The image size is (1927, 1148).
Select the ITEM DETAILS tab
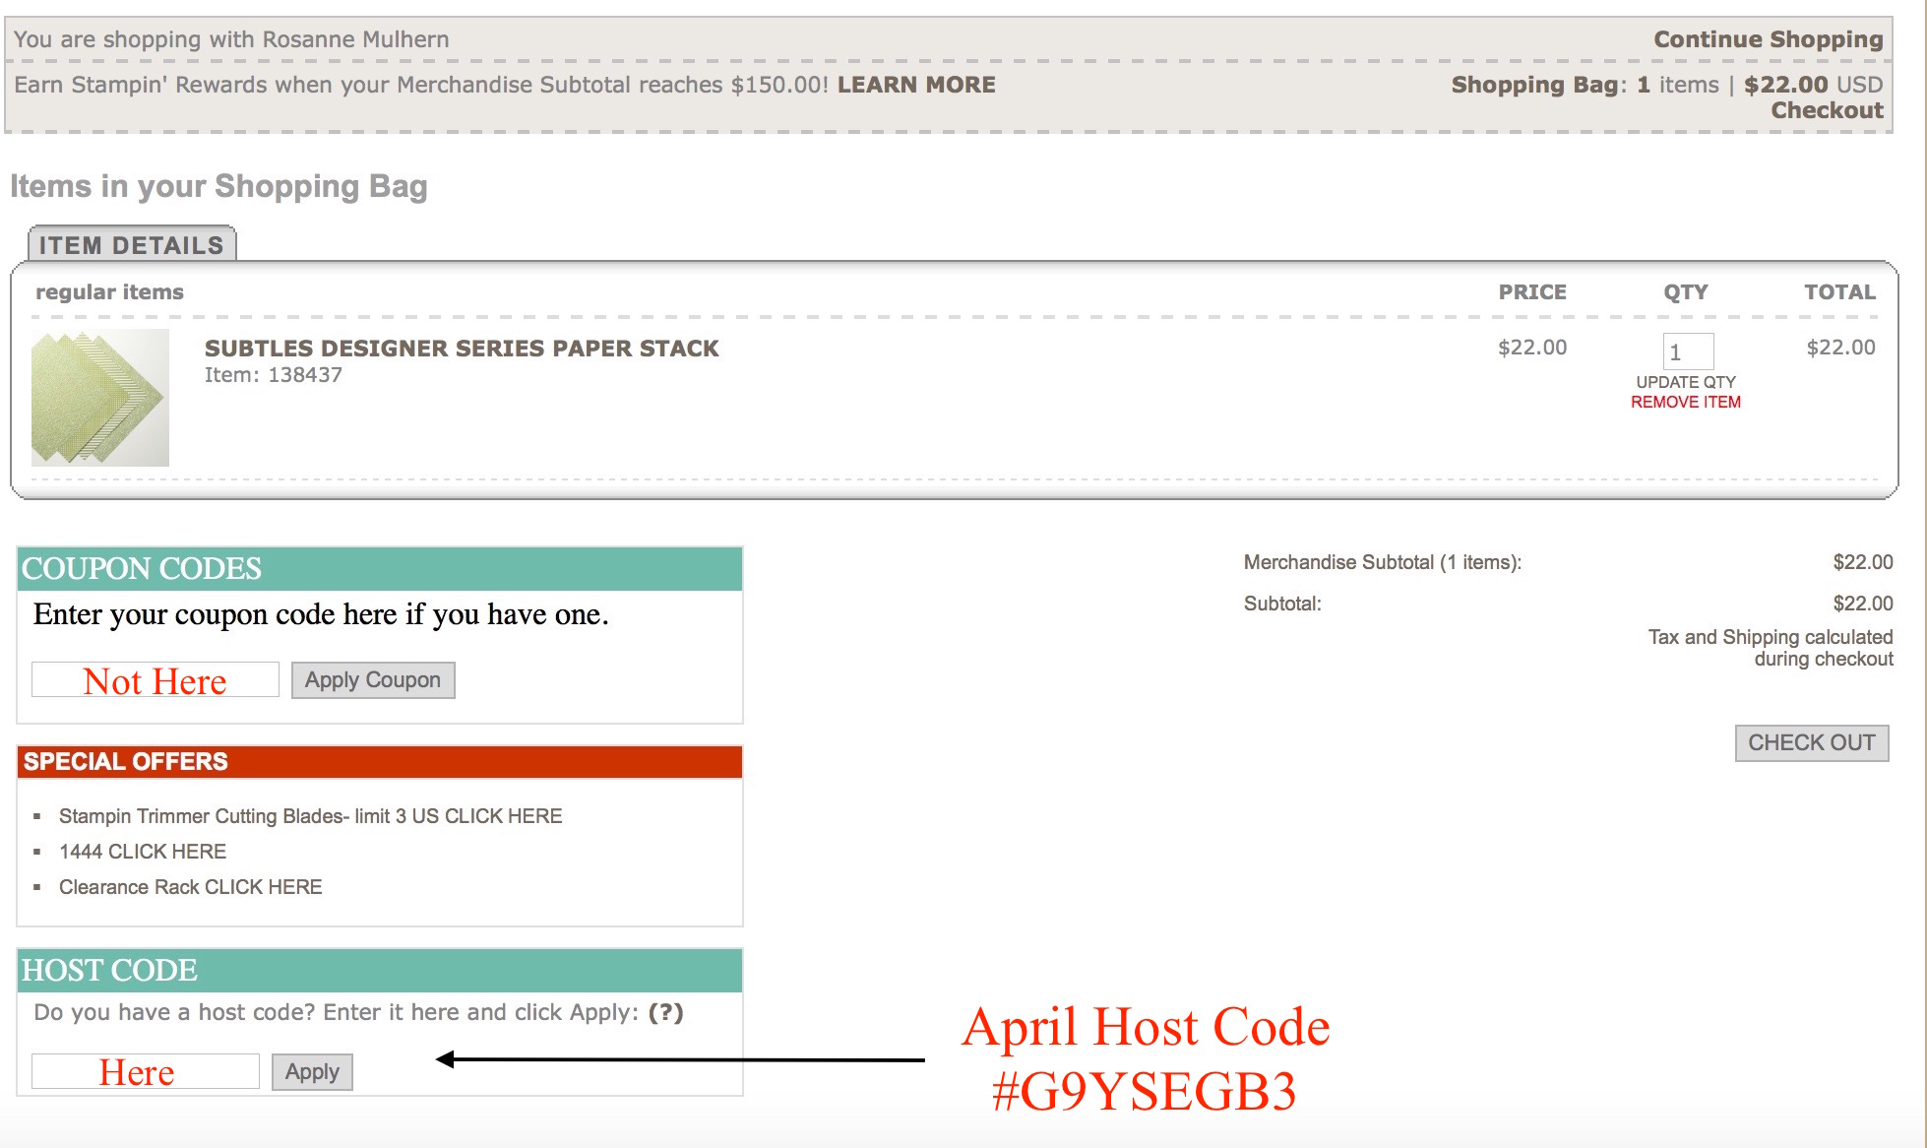(132, 245)
